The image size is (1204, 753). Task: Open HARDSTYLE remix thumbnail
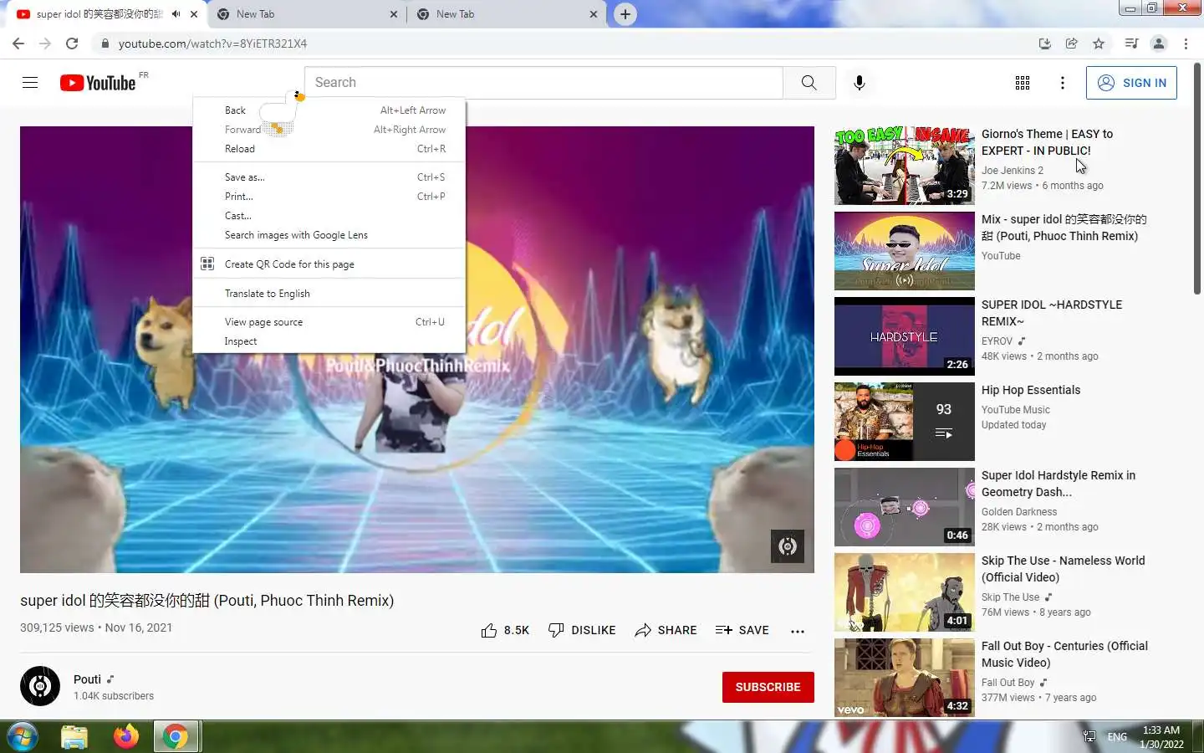(905, 336)
